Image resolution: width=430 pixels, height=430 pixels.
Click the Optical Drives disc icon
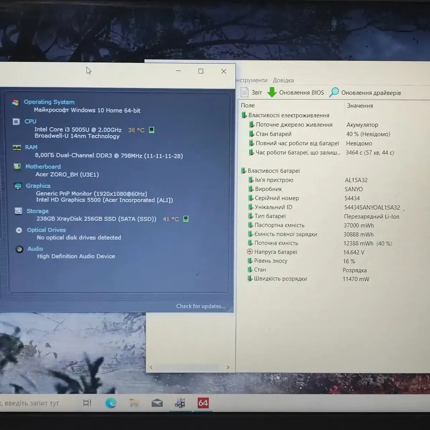point(19,230)
